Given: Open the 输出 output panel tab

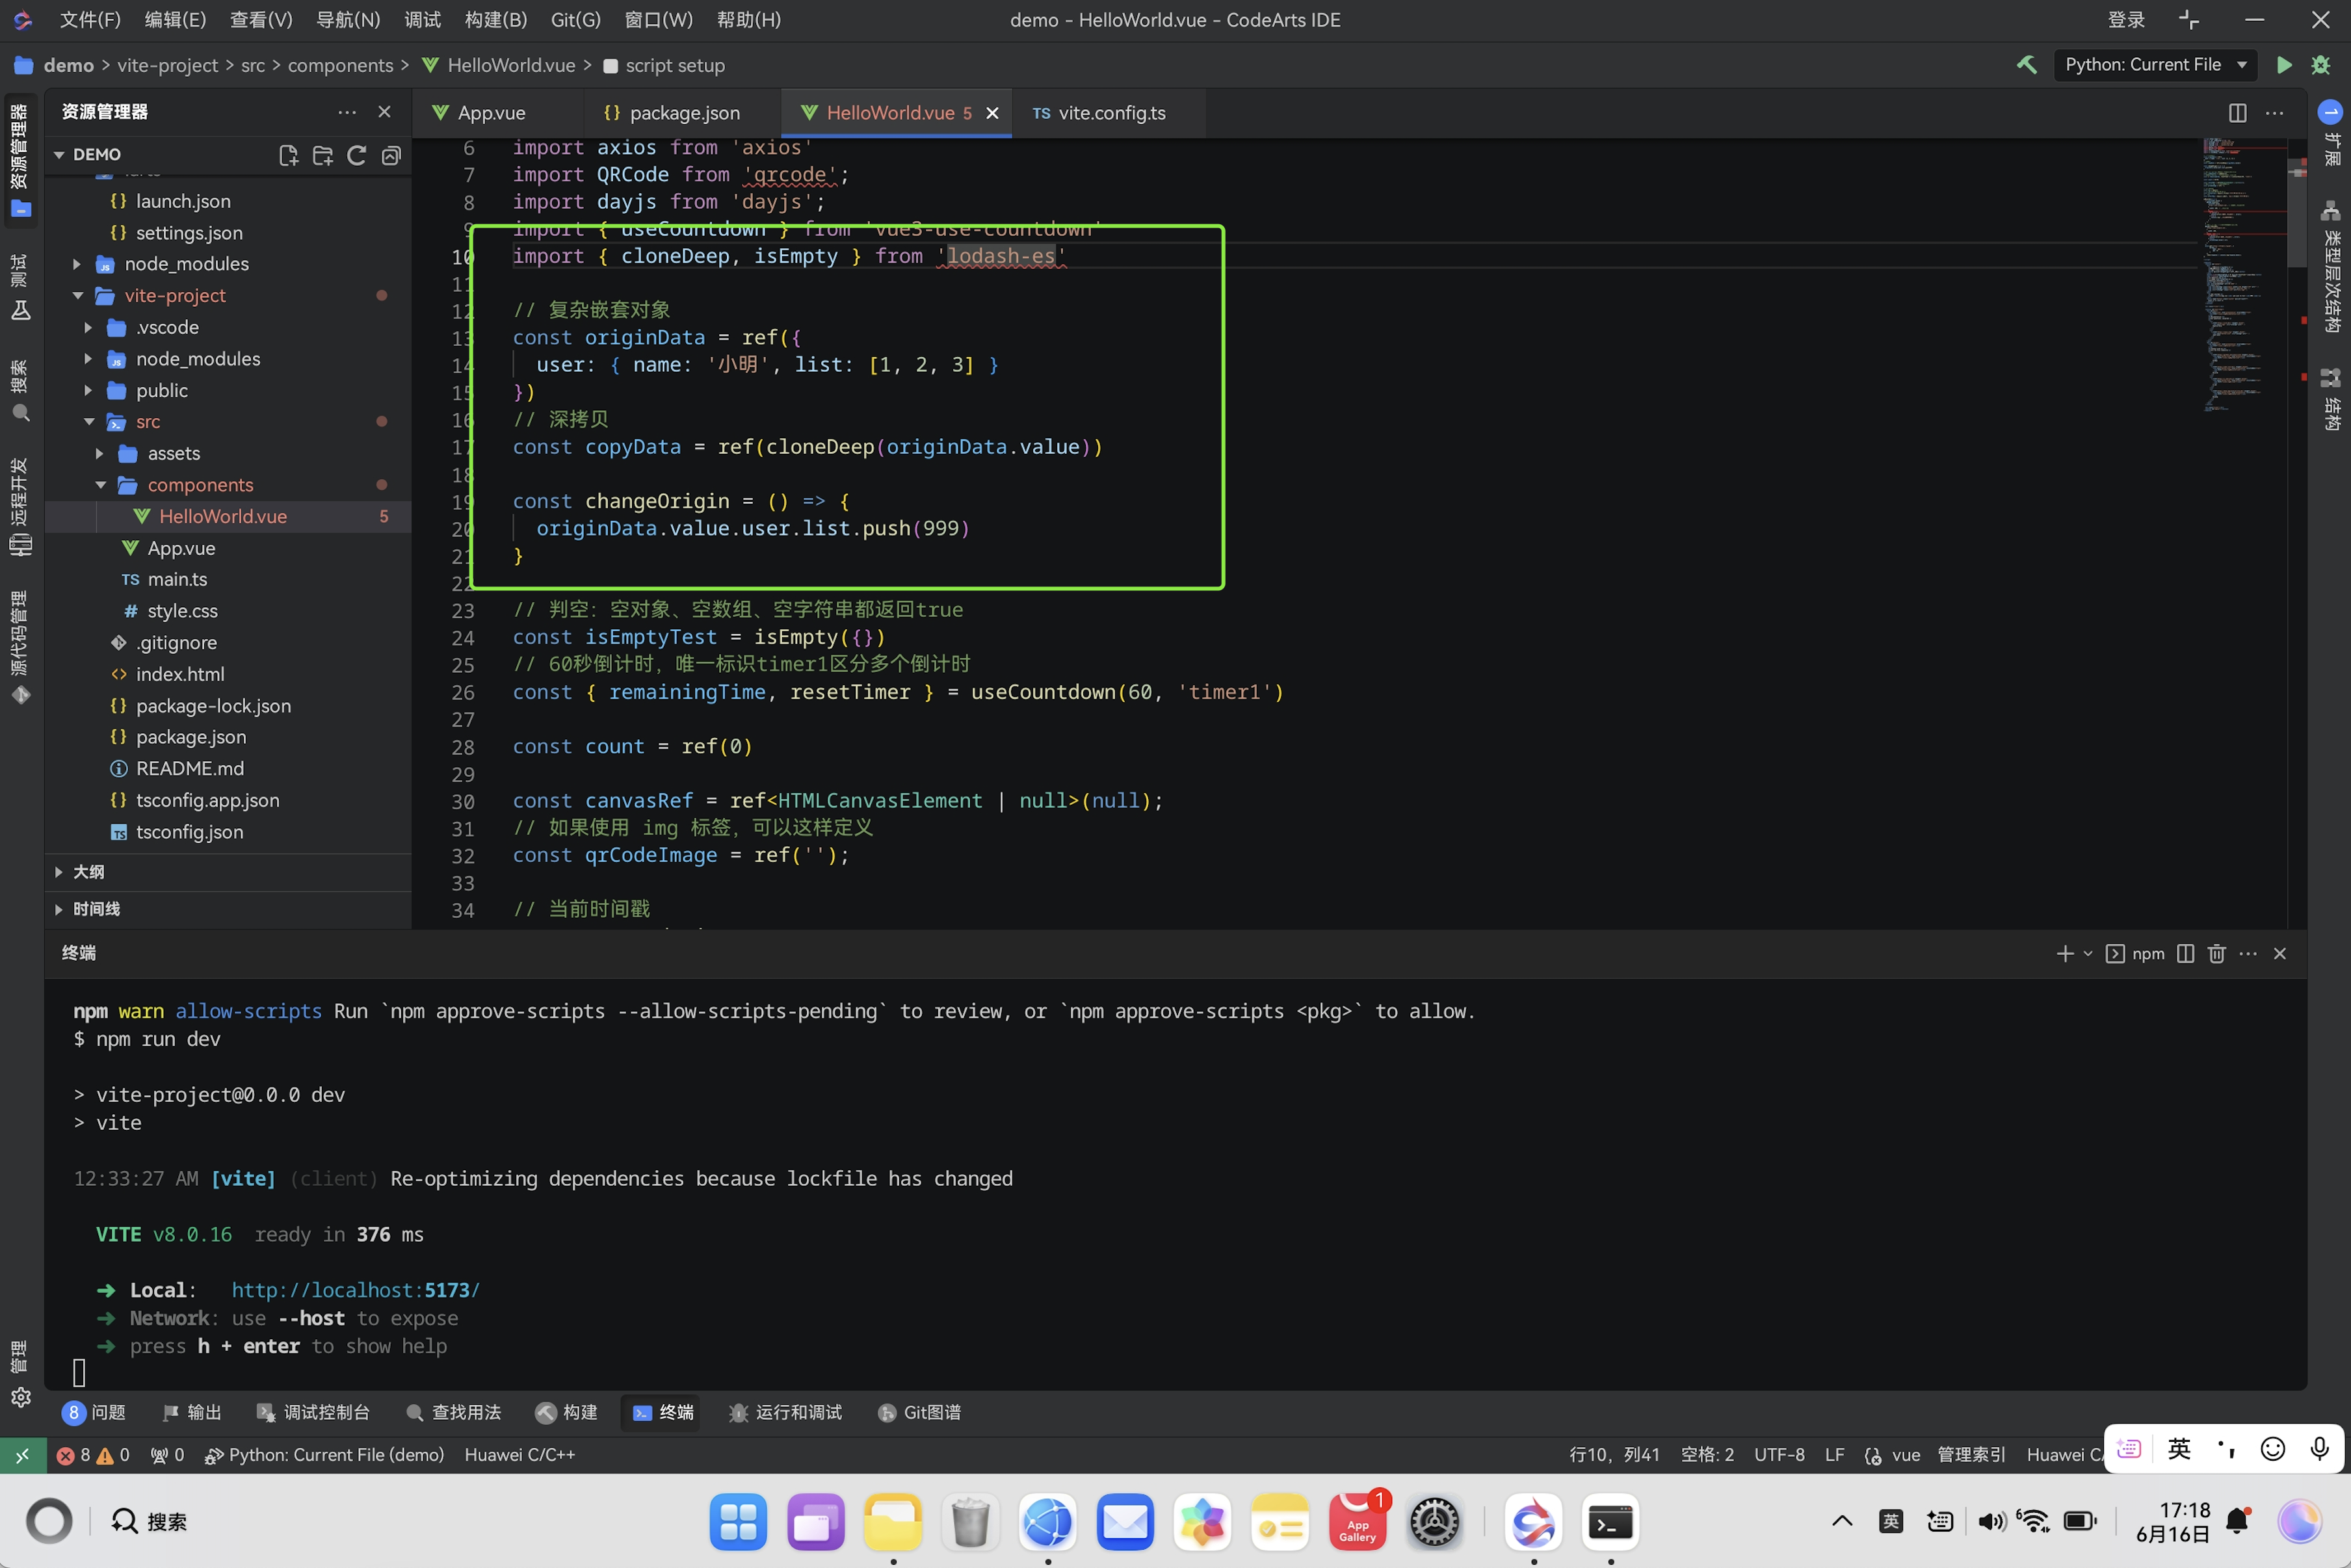Looking at the screenshot, I should pos(192,1412).
